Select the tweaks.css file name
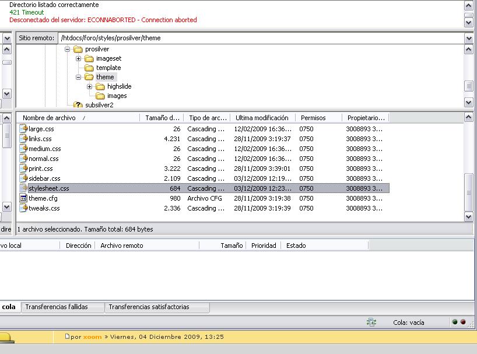 [44, 208]
